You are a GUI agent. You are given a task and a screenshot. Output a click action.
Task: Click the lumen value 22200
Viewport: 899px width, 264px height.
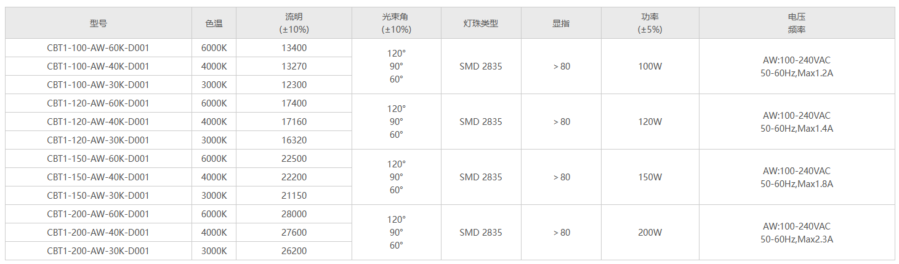294,177
